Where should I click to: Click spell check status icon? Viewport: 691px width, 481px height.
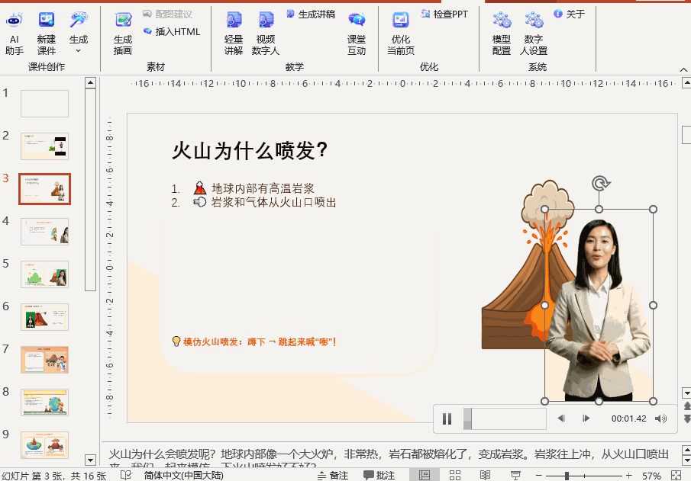coord(125,475)
